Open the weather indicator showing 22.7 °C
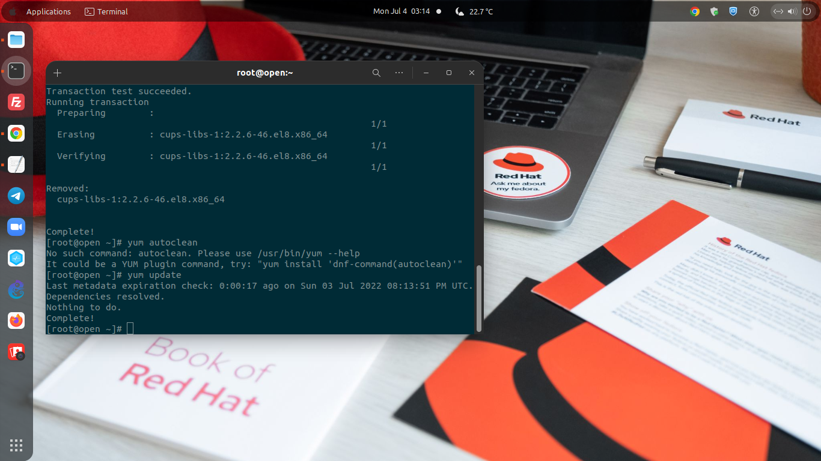 (x=474, y=11)
